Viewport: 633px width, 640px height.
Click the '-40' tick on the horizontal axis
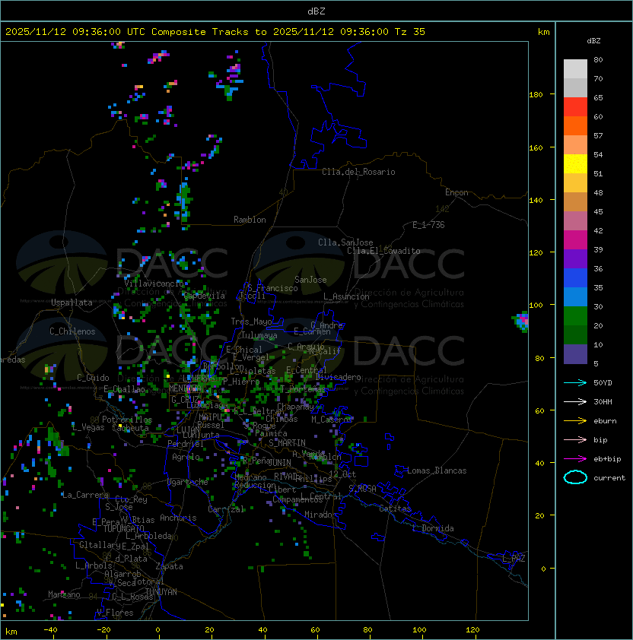[x=50, y=630]
